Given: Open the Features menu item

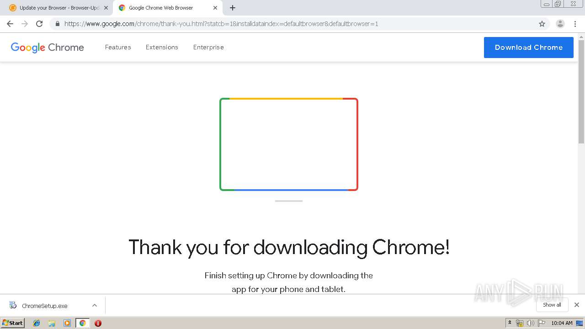Looking at the screenshot, I should click(118, 47).
